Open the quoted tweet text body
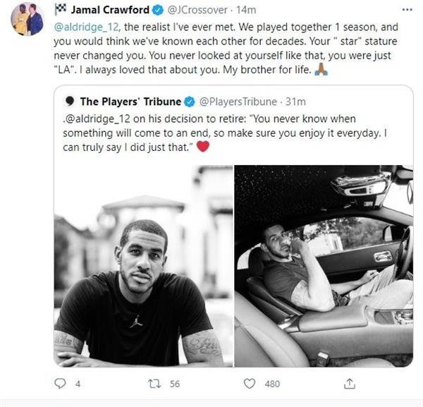The width and height of the screenshot is (423, 407). click(225, 133)
